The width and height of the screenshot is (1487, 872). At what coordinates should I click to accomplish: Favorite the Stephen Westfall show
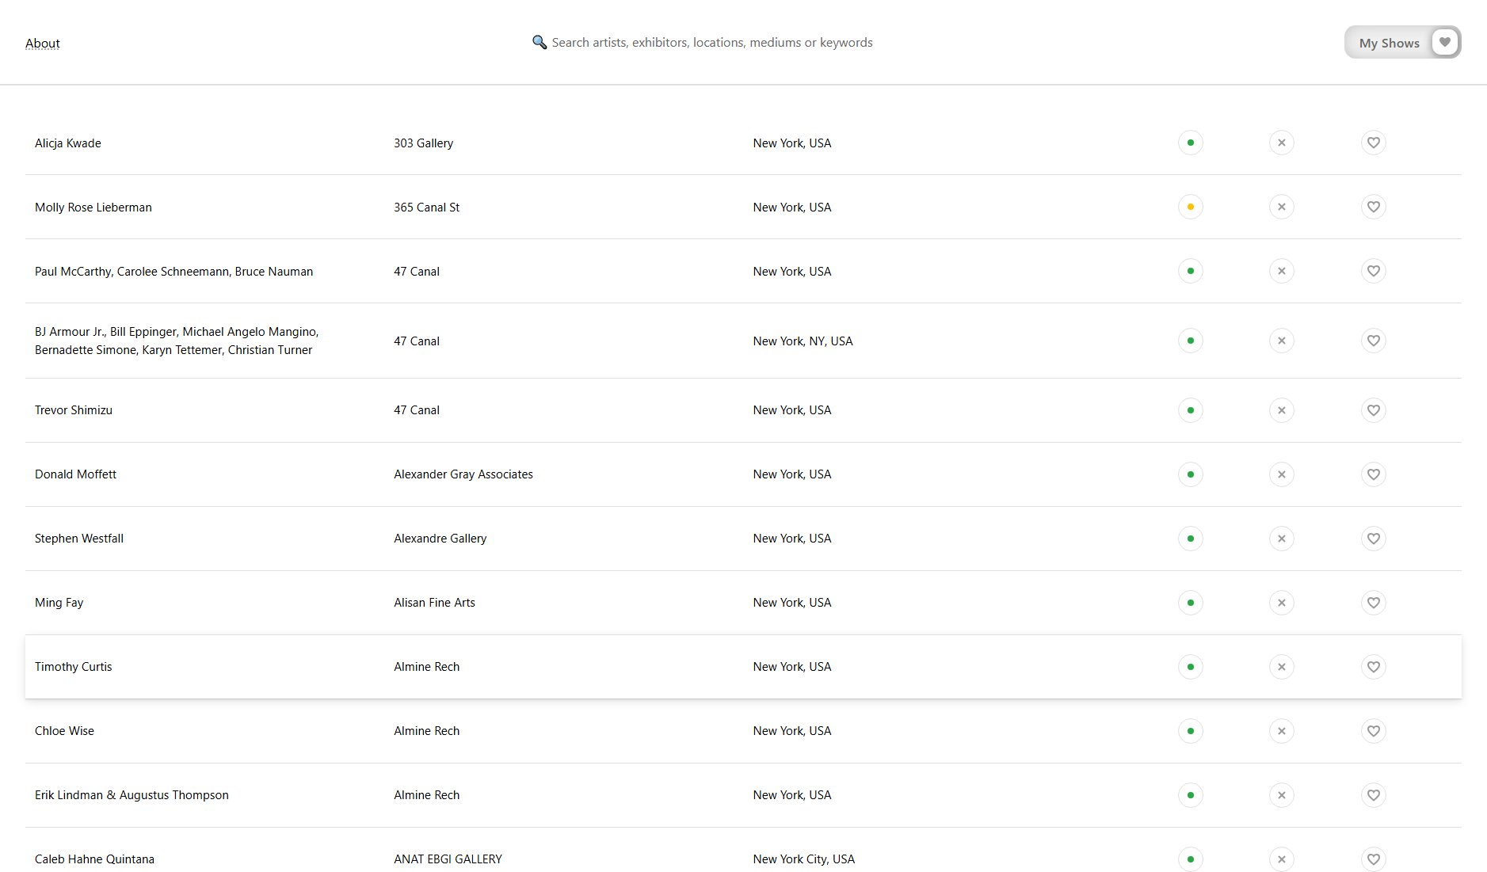coord(1374,539)
